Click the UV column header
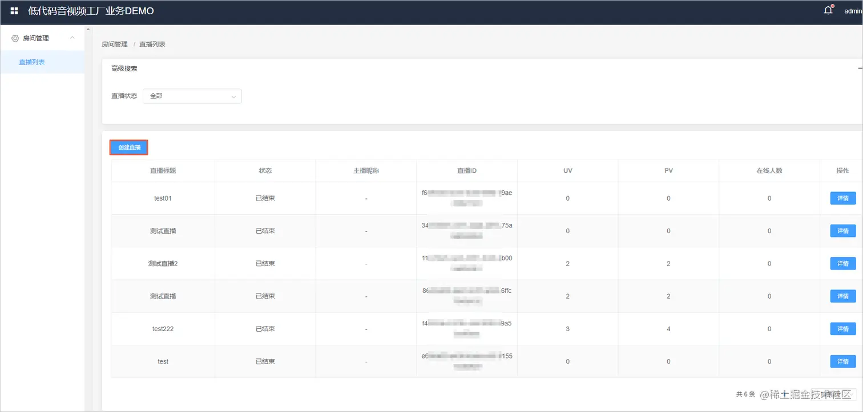 (567, 171)
